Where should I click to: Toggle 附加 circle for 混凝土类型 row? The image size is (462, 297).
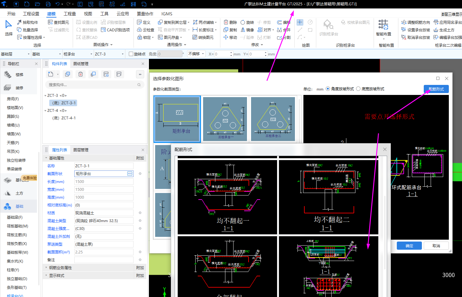[x=140, y=221]
